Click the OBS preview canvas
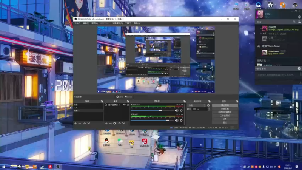This screenshot has height=170, width=302. point(156,60)
